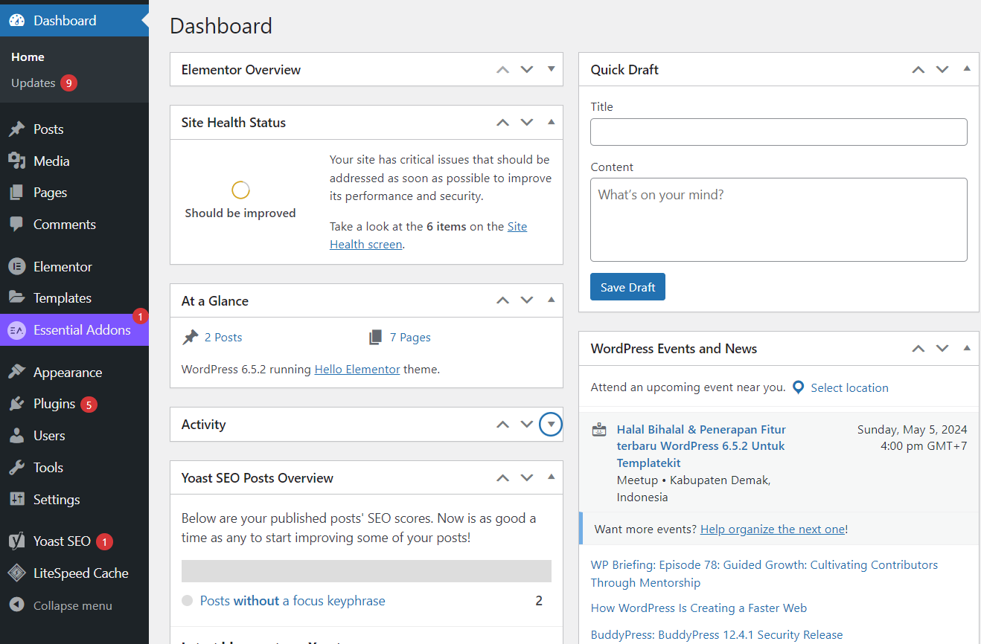Click the Save Draft button
981x644 pixels.
click(627, 287)
